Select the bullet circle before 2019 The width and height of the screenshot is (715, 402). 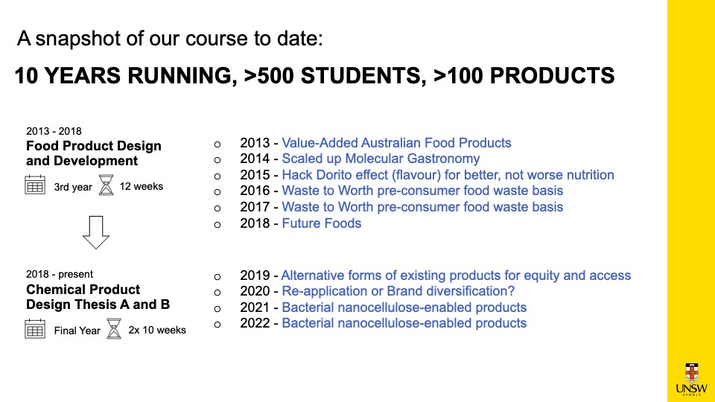(x=217, y=277)
